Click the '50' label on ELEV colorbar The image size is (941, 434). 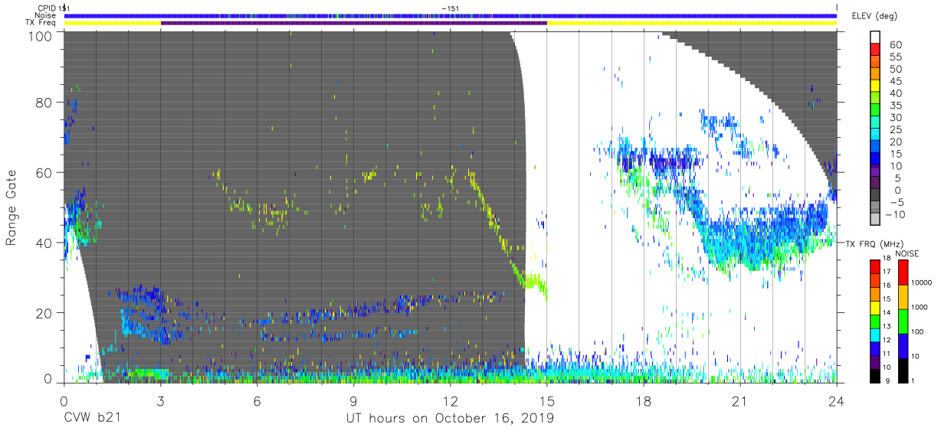click(895, 70)
